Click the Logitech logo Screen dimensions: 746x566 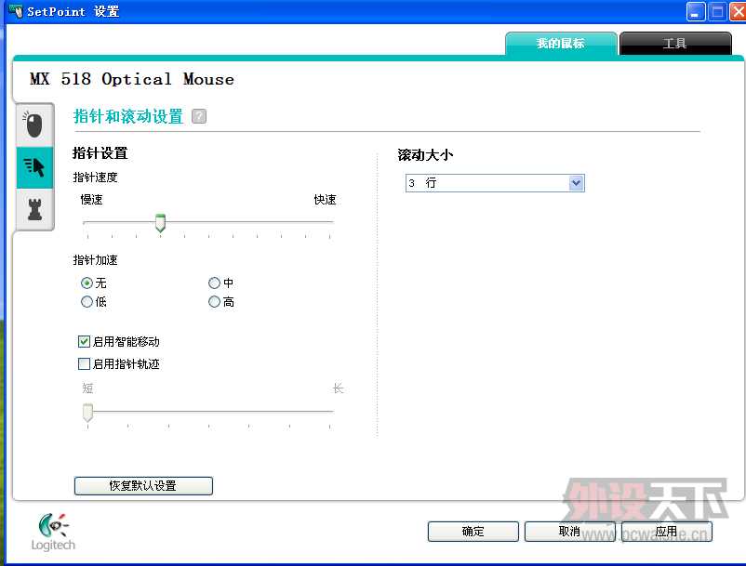pyautogui.click(x=53, y=533)
